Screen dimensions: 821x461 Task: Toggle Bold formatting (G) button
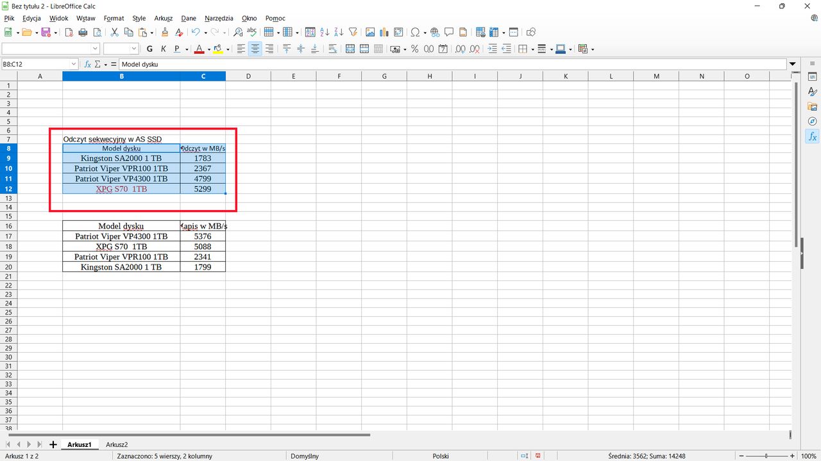149,49
